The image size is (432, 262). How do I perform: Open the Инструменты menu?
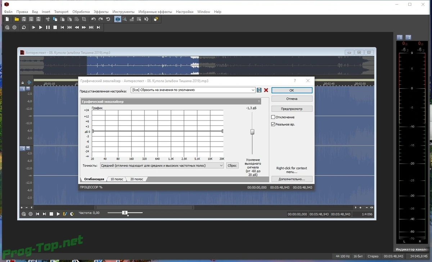[123, 12]
